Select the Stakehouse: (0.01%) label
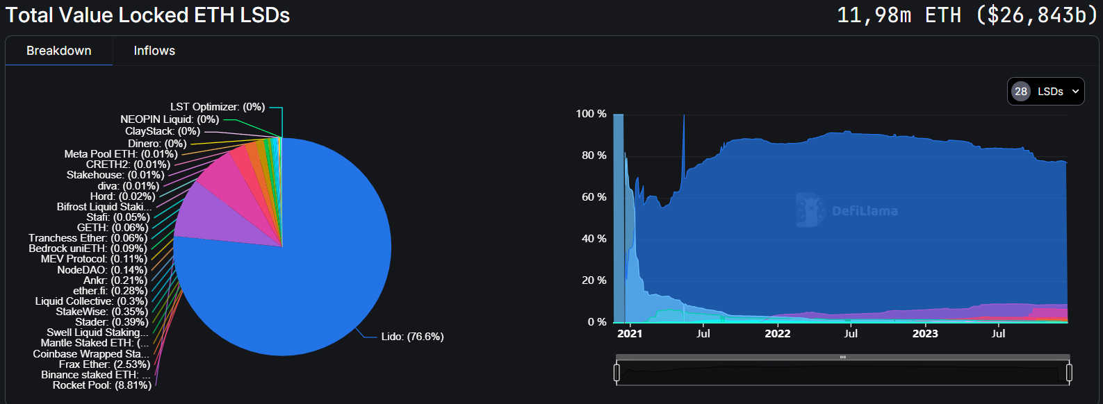 pyautogui.click(x=115, y=175)
